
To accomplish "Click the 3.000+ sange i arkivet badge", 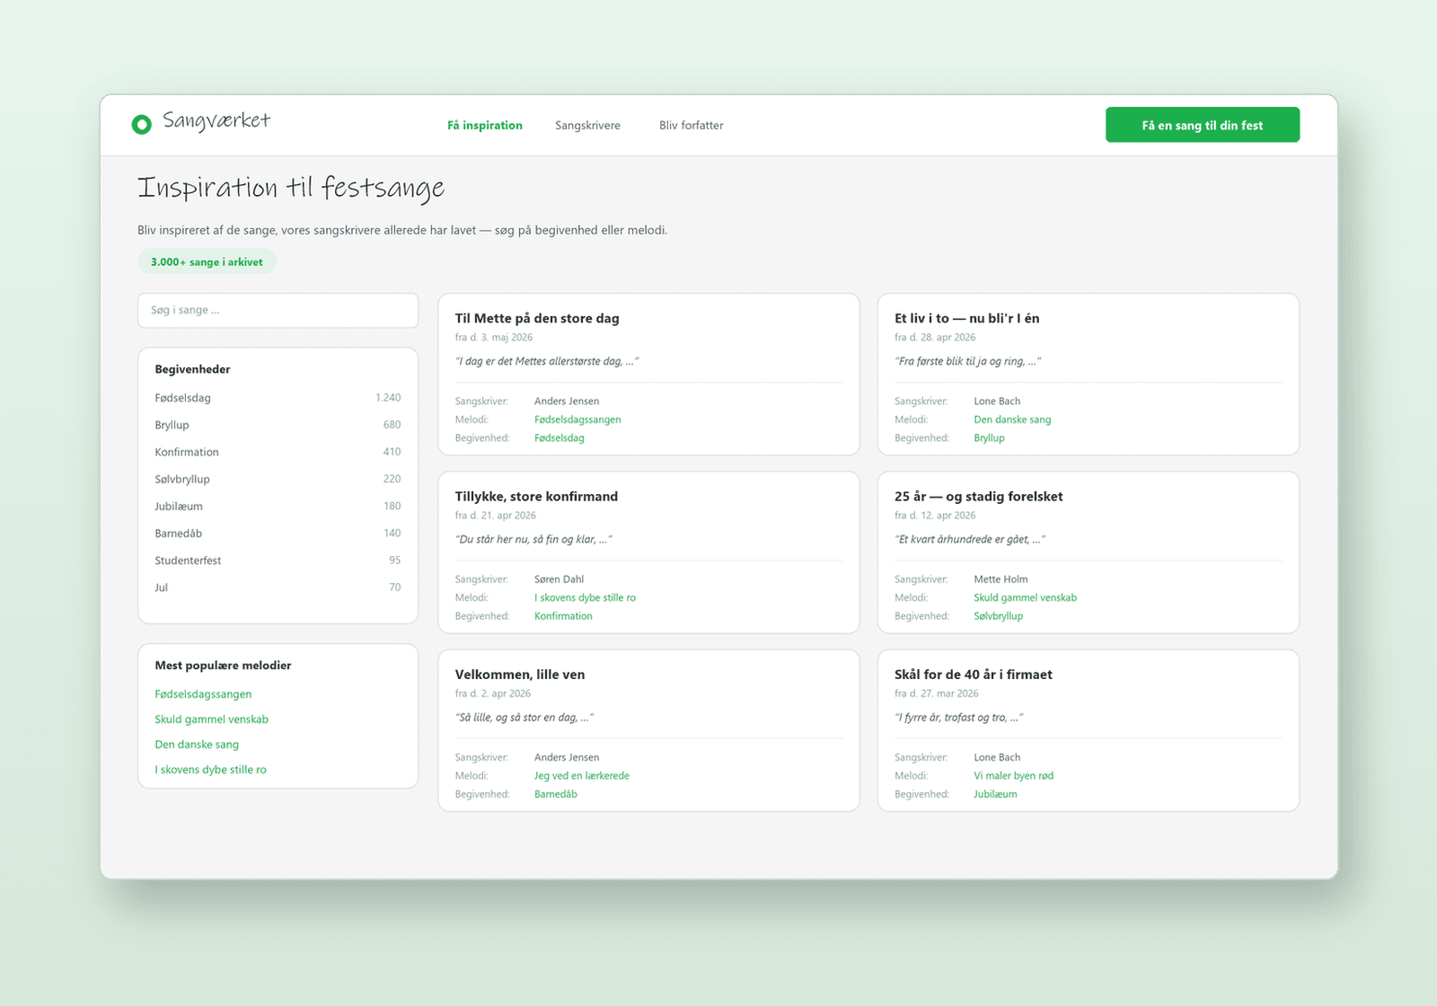I will (207, 262).
